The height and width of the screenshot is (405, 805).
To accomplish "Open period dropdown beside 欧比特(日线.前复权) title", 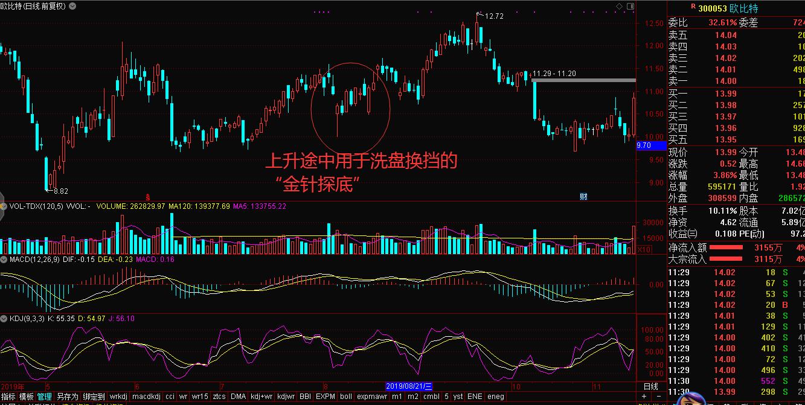I will point(71,6).
